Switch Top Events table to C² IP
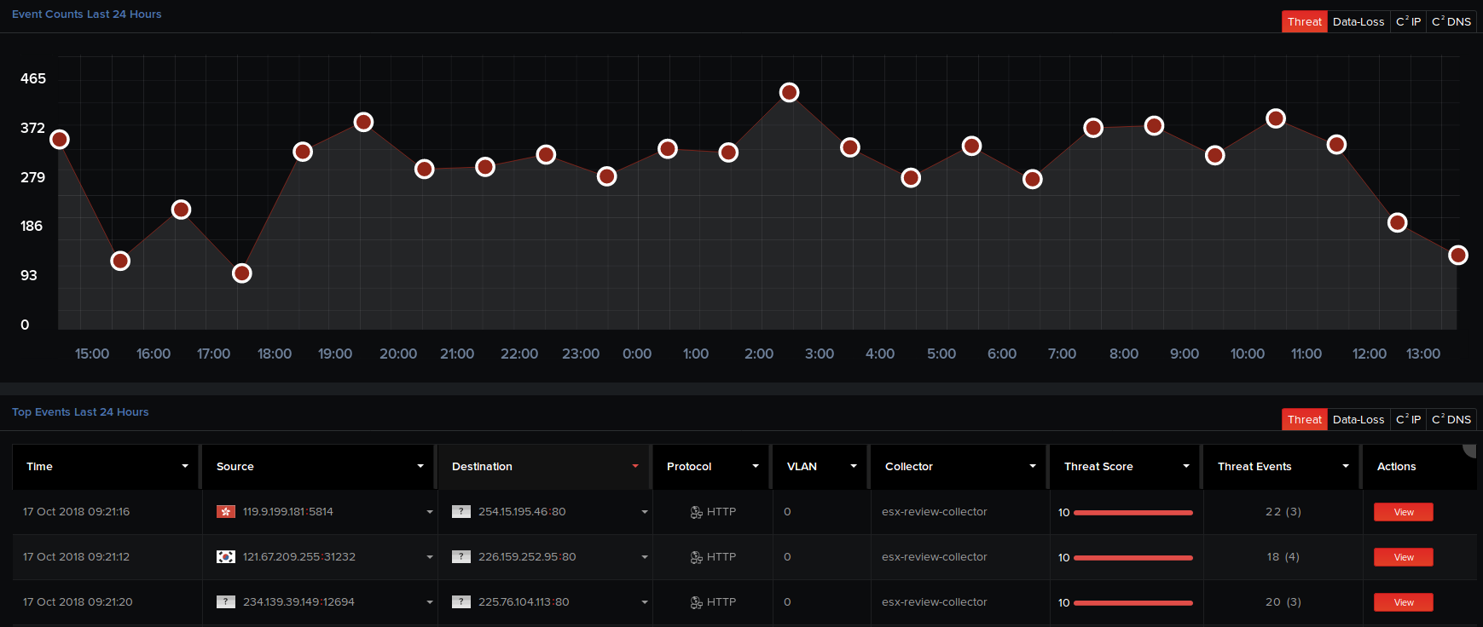1483x627 pixels. [1408, 420]
